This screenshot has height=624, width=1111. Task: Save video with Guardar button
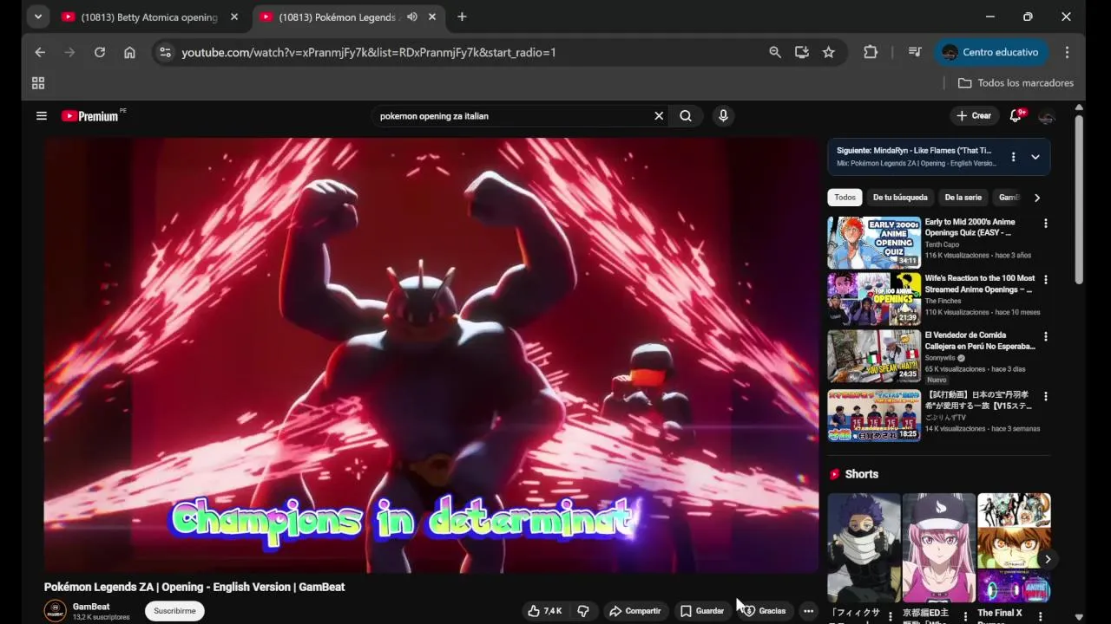[x=701, y=611]
